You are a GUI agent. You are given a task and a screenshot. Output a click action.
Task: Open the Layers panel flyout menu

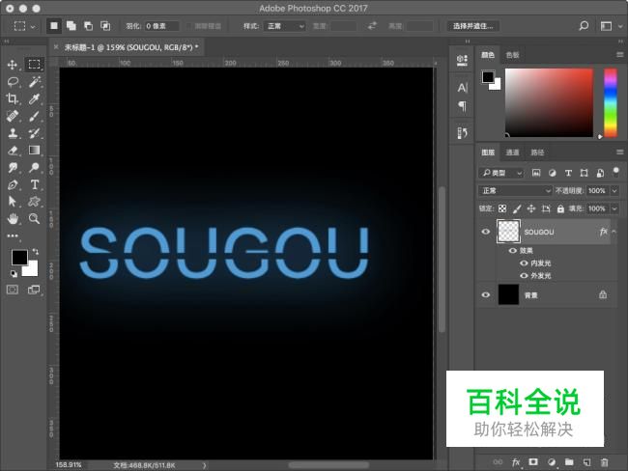point(619,152)
